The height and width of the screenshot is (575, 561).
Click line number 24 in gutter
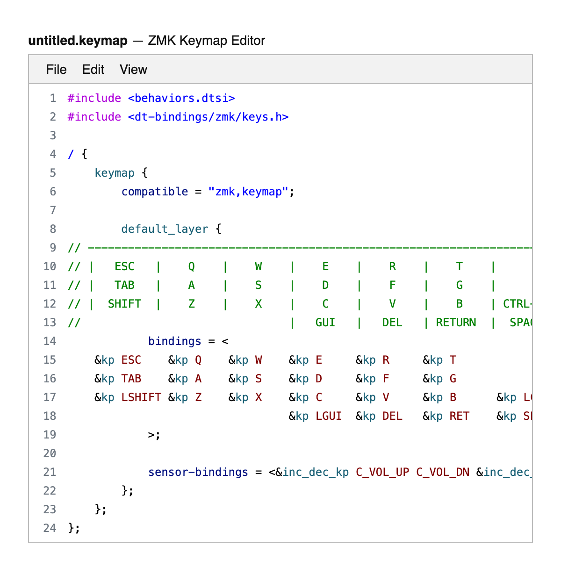[50, 528]
